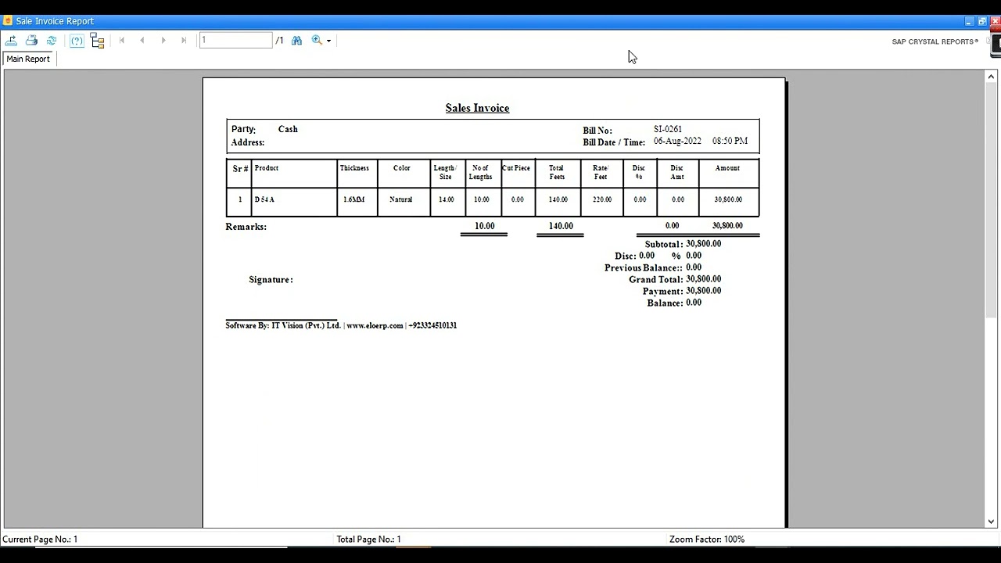Click the vertical scrollbar thumb
1001x563 pixels.
tap(992, 200)
